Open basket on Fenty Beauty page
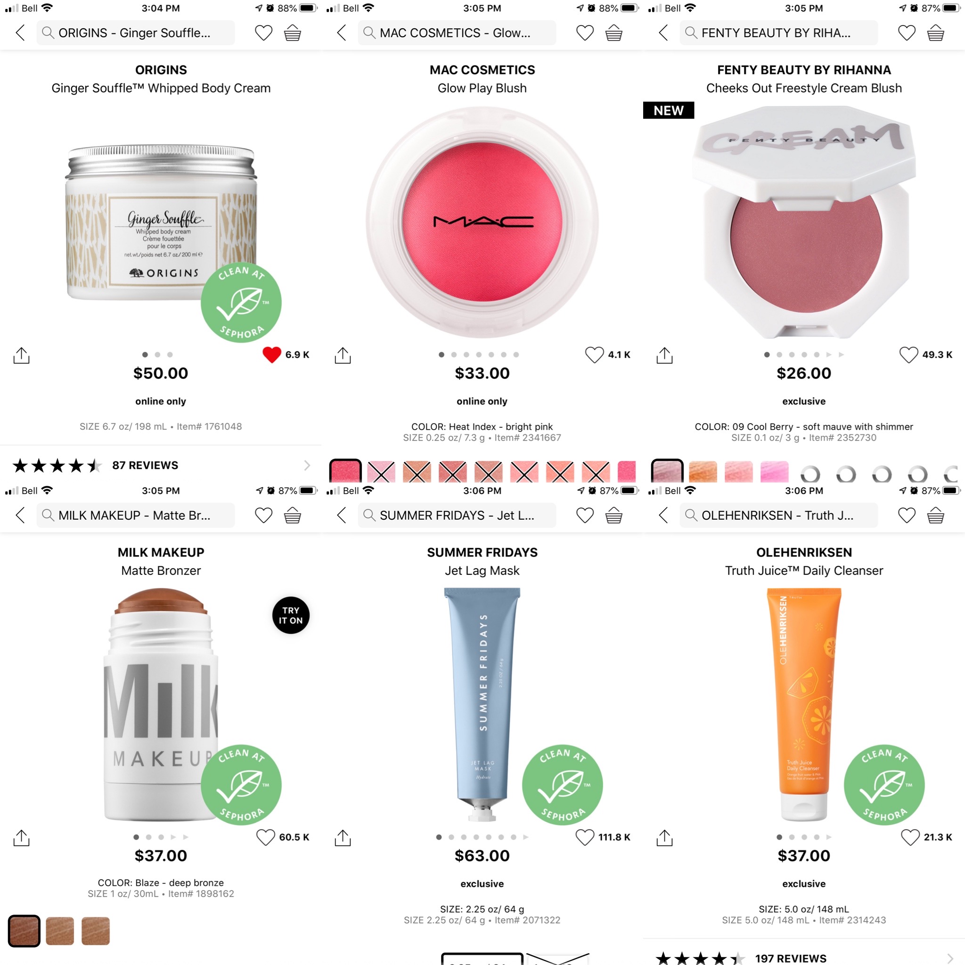The height and width of the screenshot is (965, 965). coord(935,33)
